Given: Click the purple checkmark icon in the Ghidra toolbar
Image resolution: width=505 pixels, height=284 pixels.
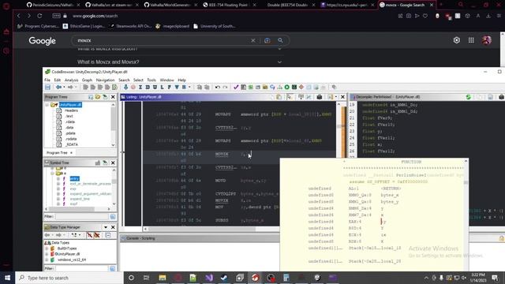Looking at the screenshot, I should click(236, 88).
